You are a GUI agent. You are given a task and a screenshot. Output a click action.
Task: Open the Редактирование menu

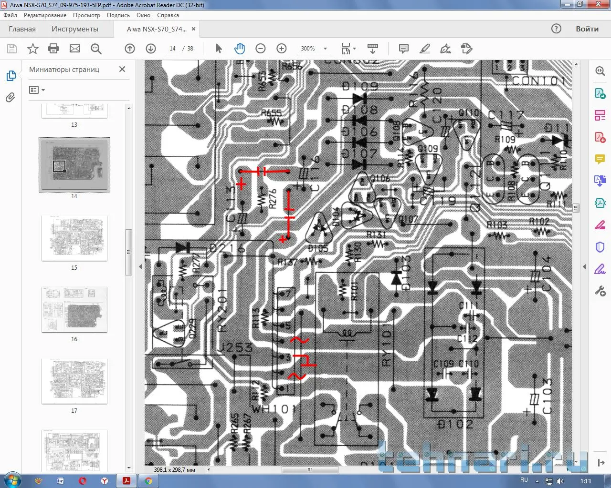point(45,15)
